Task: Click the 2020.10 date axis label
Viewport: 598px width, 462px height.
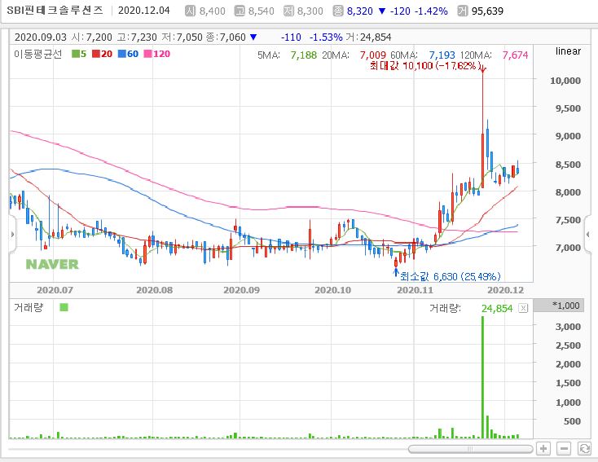Action: tap(332, 290)
